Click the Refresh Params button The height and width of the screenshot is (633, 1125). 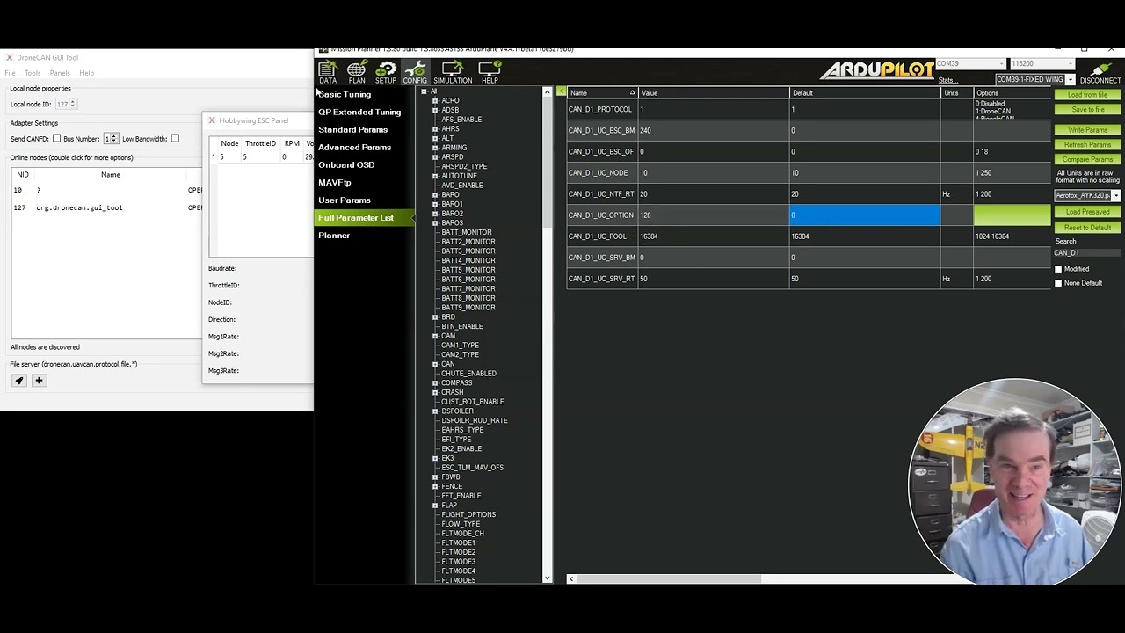pyautogui.click(x=1087, y=145)
